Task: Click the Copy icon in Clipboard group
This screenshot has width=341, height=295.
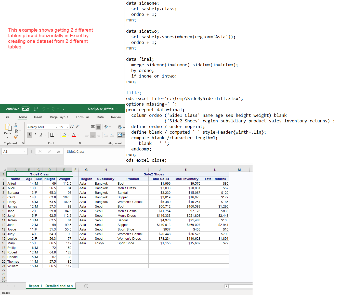Action: click(x=16, y=130)
